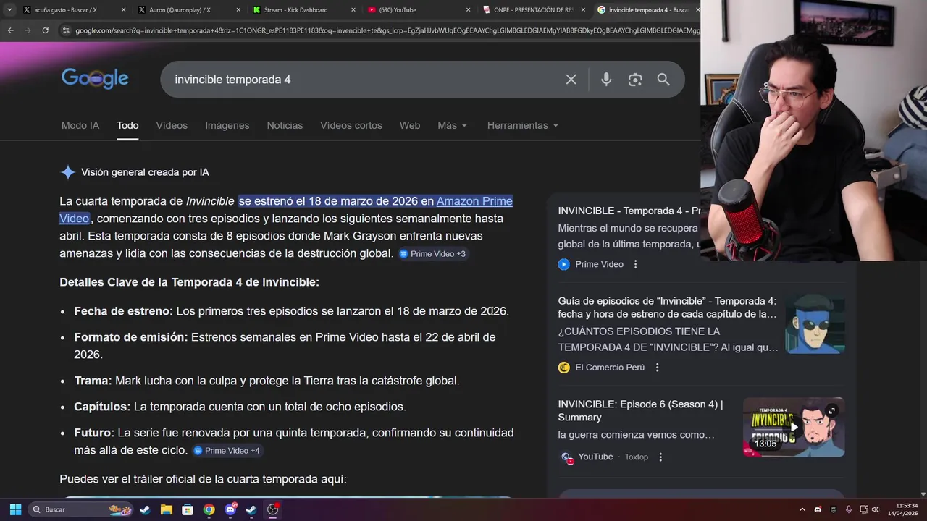Click the microphone icon in system tray
927x521 pixels.
[848, 509]
